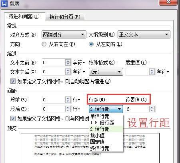180x163 pixels.
Task: Choose 单倍行距 from line spacing list
Action: pyautogui.click(x=106, y=116)
